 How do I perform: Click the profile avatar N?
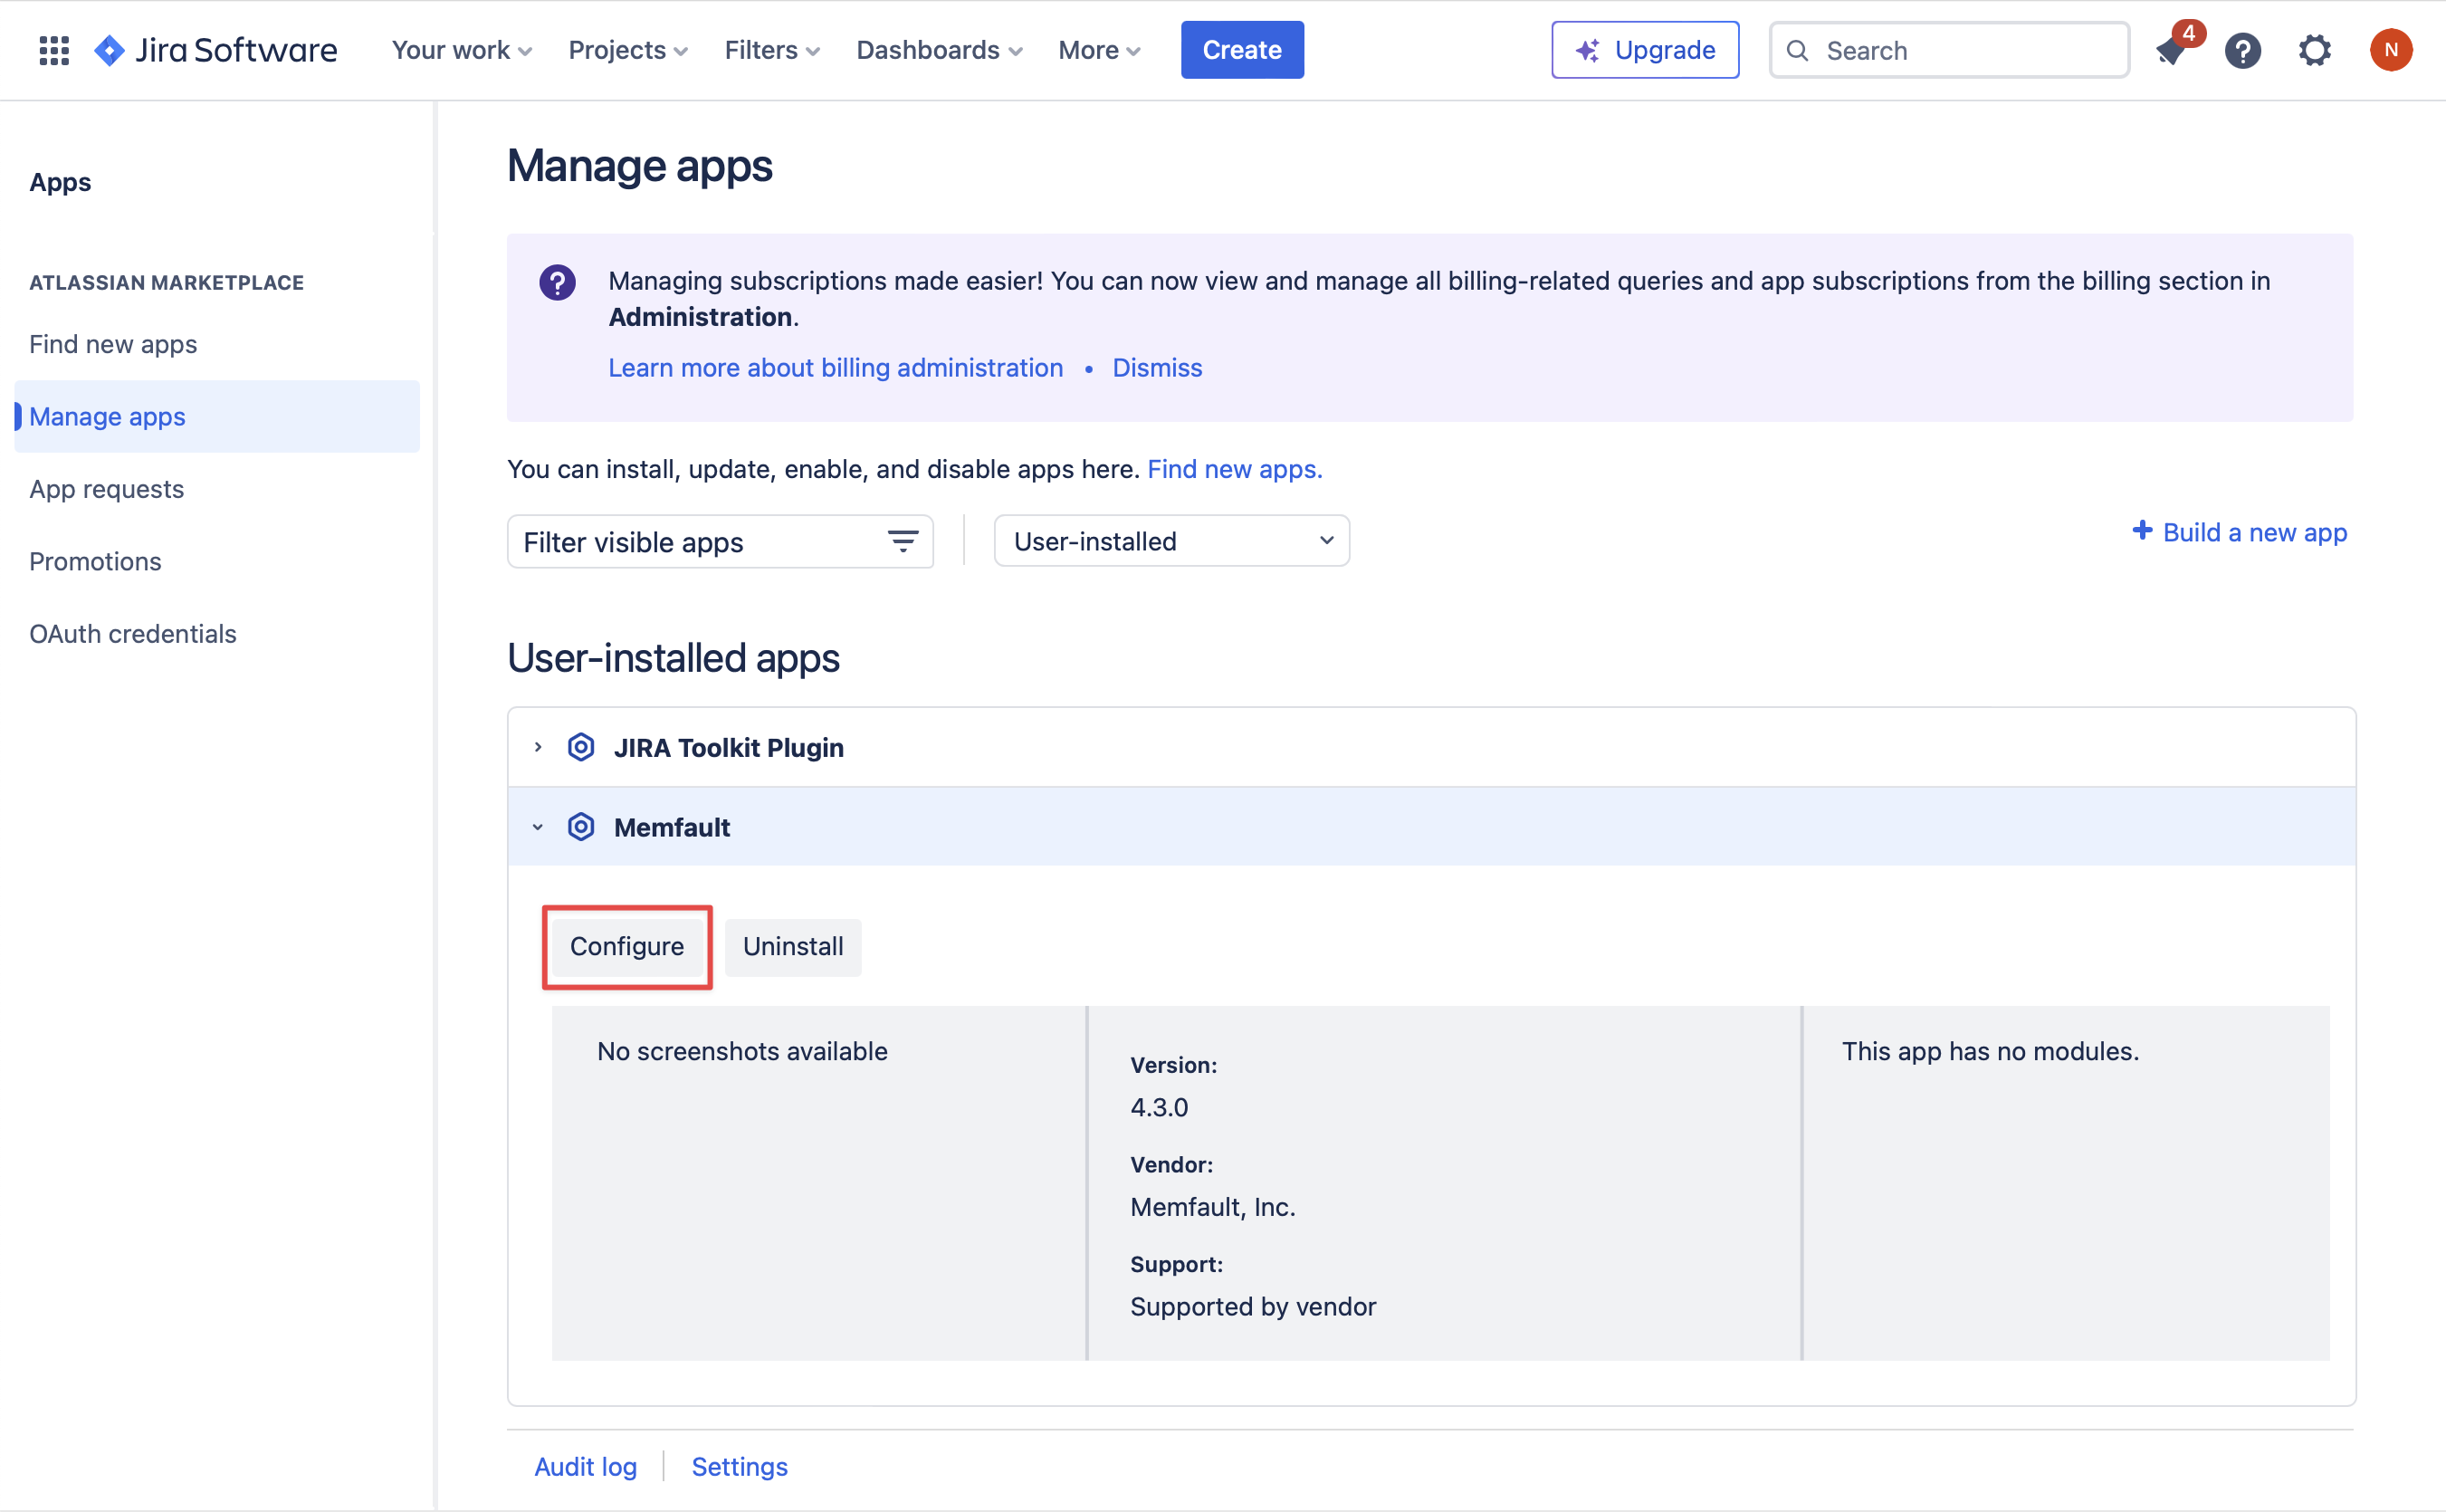[x=2391, y=50]
